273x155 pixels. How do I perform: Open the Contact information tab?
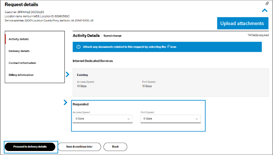click(x=22, y=63)
